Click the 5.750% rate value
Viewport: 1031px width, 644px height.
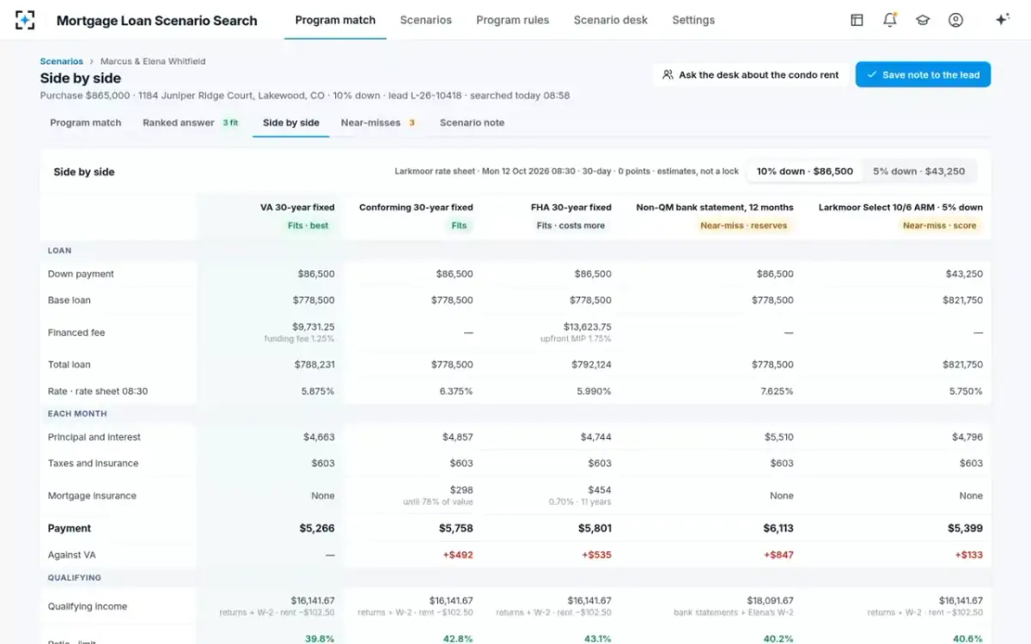tap(966, 392)
